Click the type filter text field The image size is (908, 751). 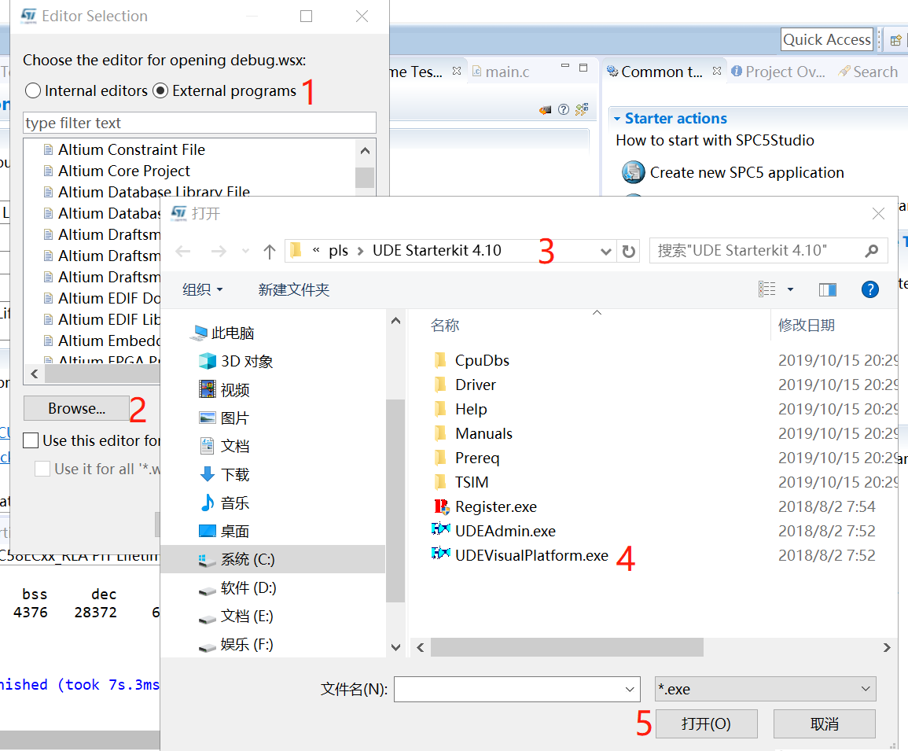coord(200,123)
